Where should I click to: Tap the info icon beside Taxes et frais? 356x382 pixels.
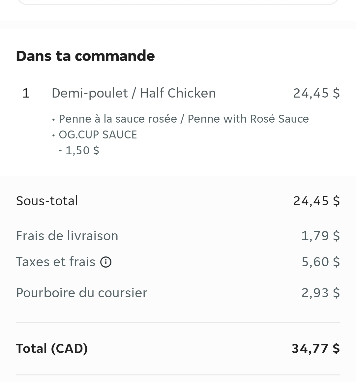106,262
